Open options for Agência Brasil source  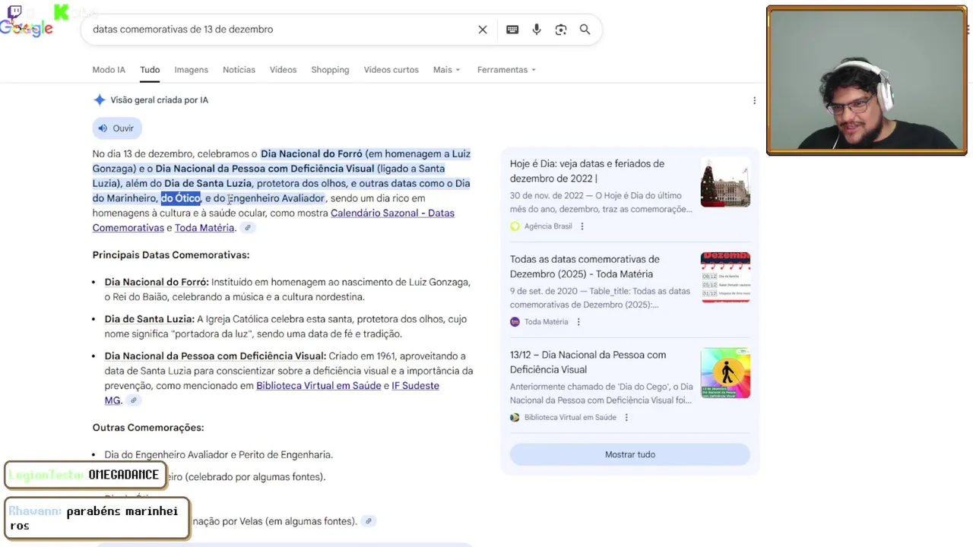point(582,226)
